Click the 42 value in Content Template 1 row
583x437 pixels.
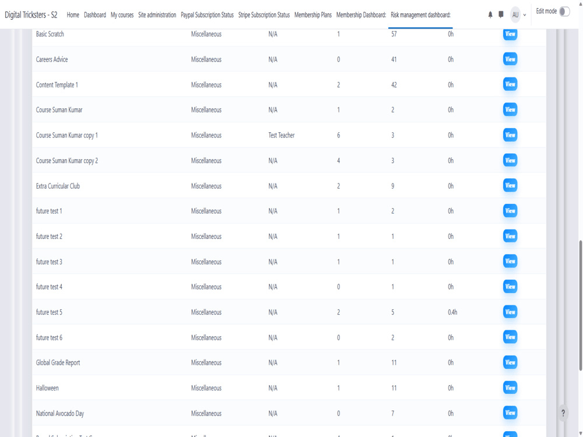[394, 84]
